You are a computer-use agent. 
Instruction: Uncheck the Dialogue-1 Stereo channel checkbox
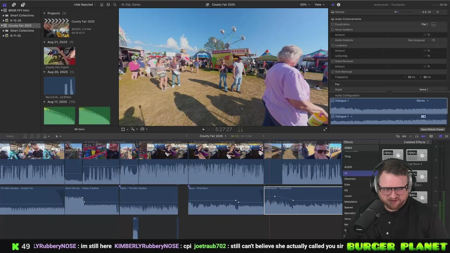333,101
